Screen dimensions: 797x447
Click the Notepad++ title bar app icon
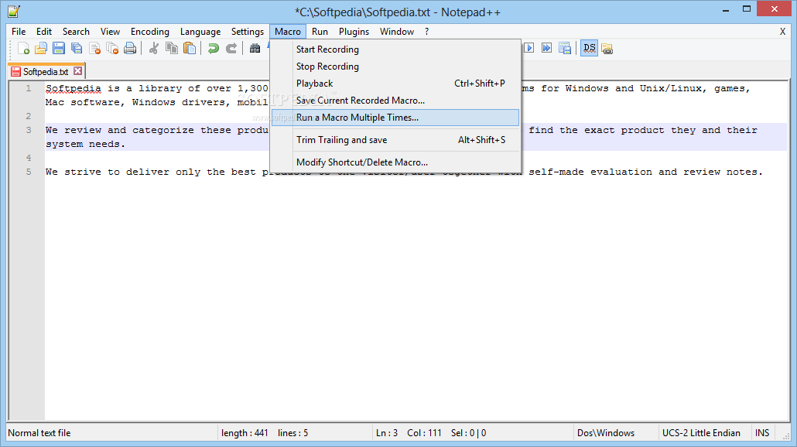[14, 11]
